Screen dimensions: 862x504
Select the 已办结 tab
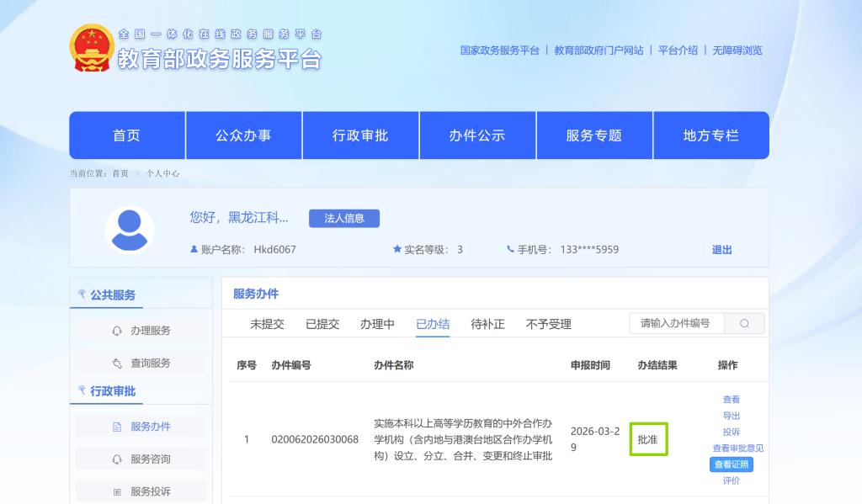pyautogui.click(x=433, y=324)
